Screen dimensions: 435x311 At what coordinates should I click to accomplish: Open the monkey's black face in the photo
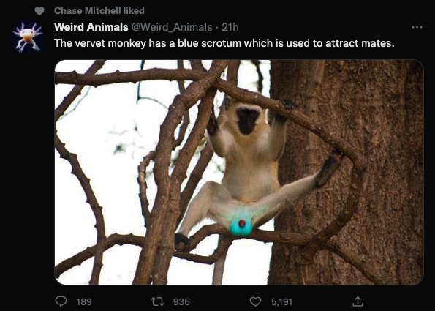248,121
